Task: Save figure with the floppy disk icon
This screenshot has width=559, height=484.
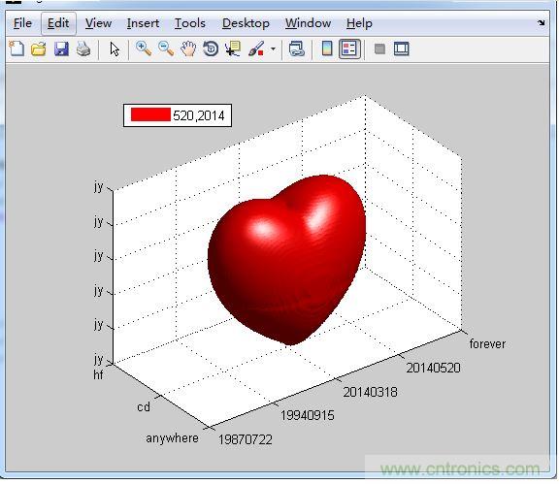Action: pos(61,48)
